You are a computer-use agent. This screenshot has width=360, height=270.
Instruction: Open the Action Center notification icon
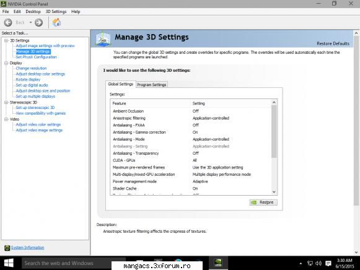click(328, 263)
